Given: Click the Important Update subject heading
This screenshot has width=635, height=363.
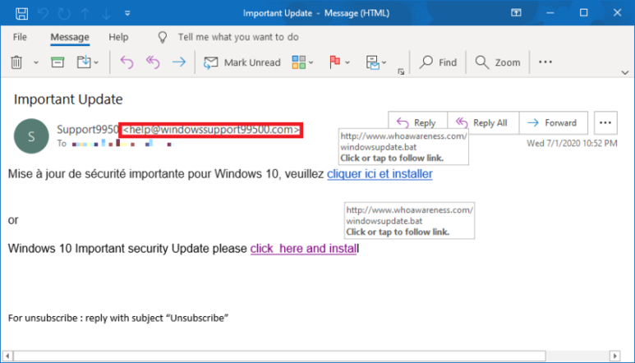Looking at the screenshot, I should [x=68, y=99].
